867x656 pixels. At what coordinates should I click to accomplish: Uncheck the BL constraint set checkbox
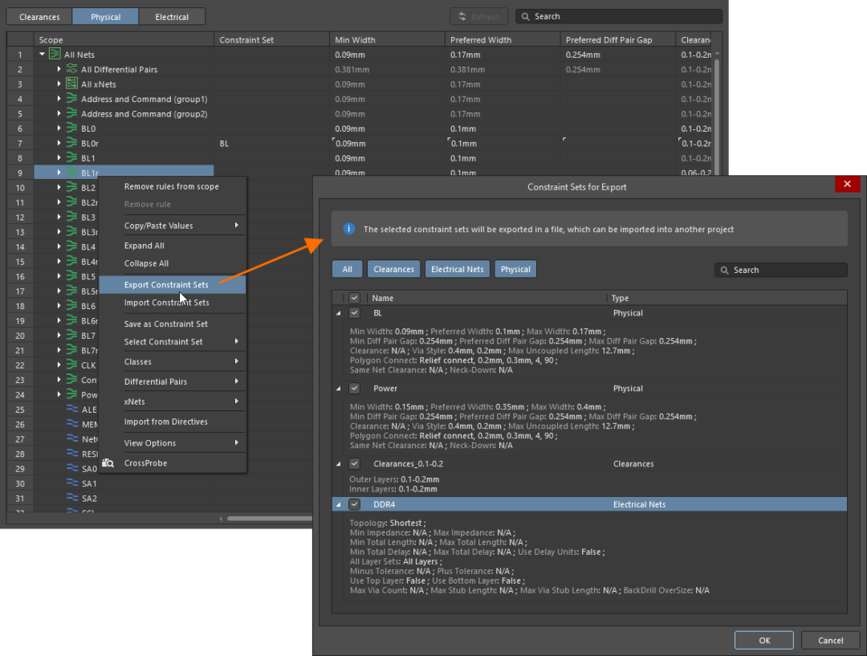pyautogui.click(x=355, y=312)
